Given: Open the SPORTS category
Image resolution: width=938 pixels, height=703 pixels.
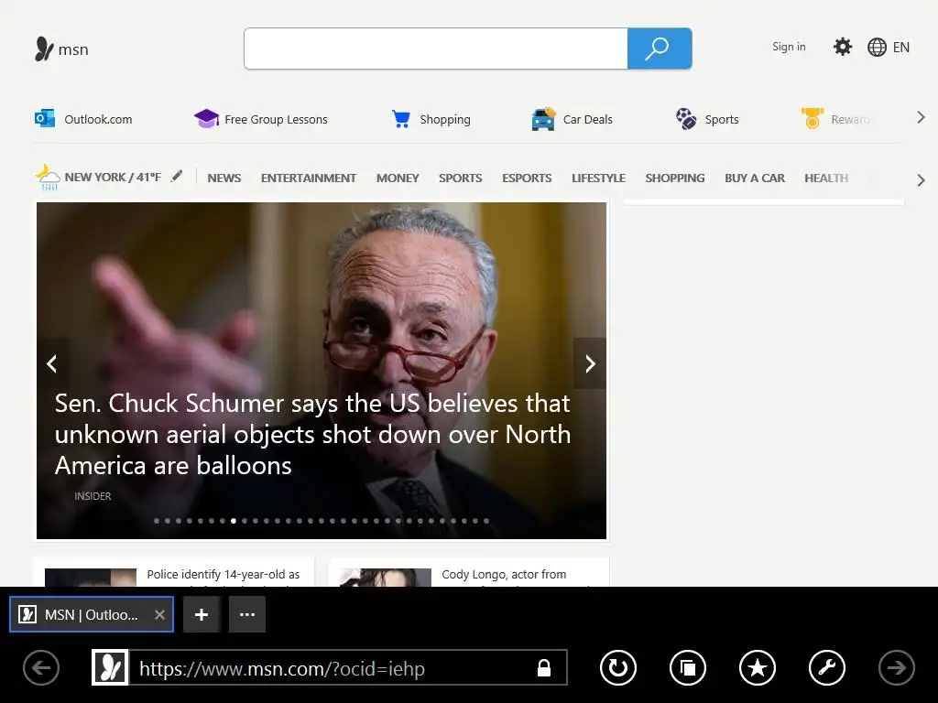Looking at the screenshot, I should (461, 178).
